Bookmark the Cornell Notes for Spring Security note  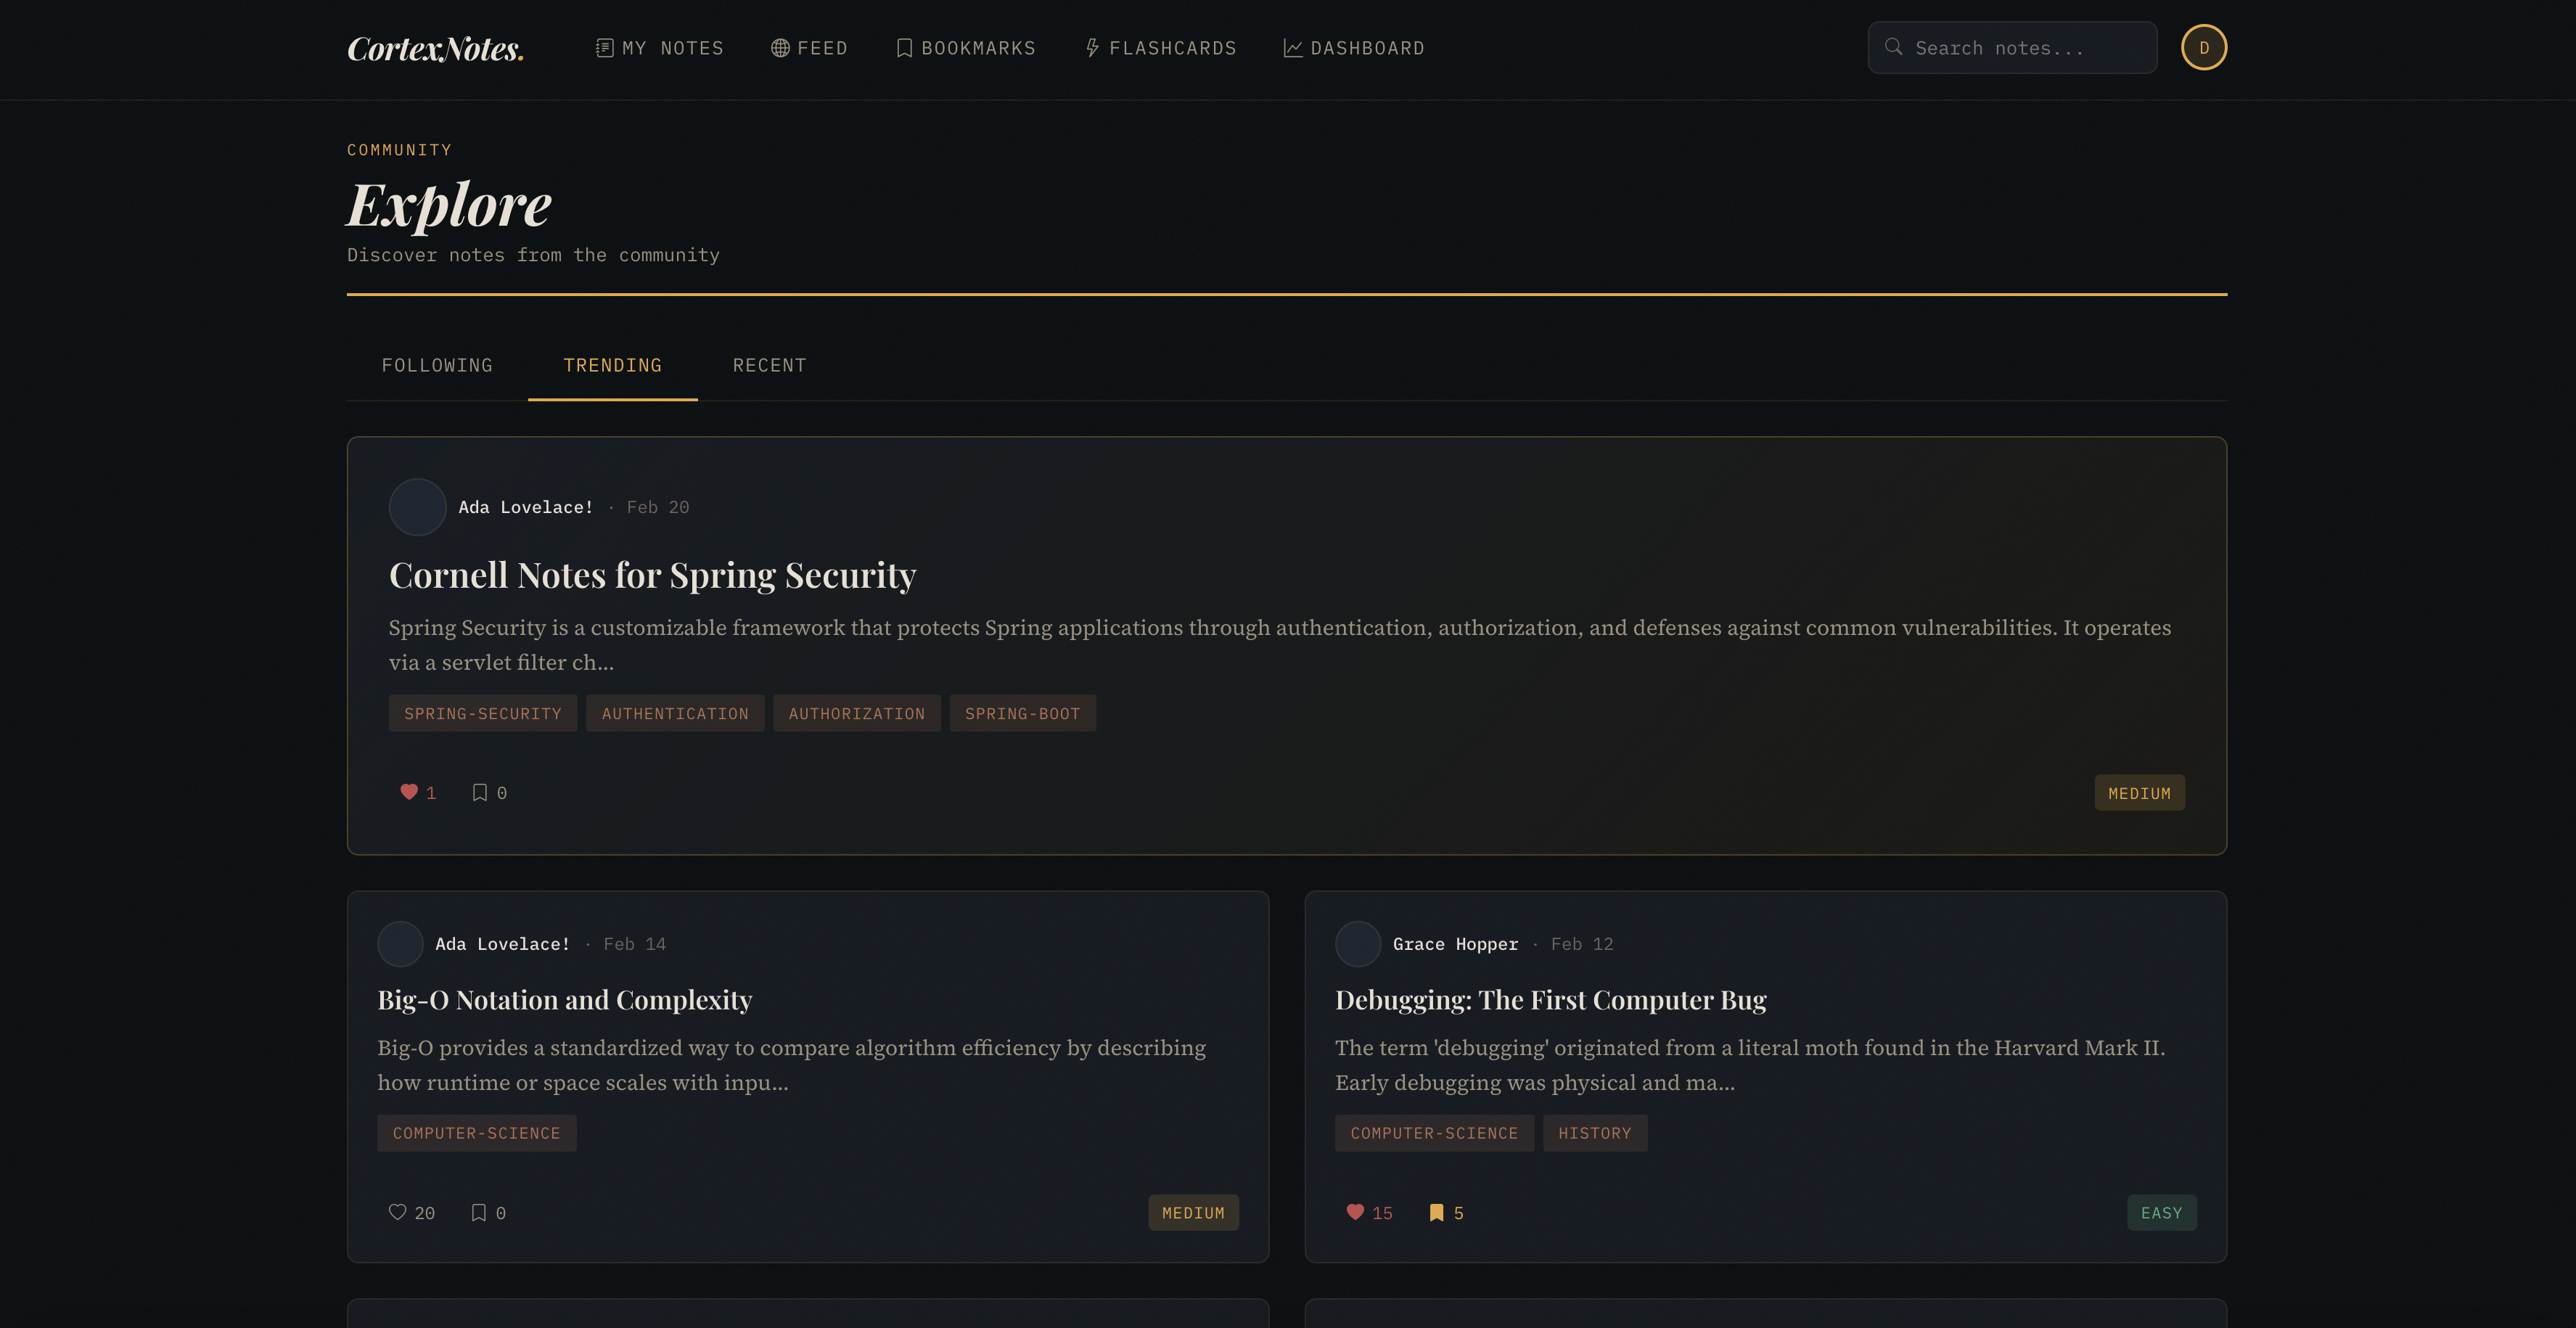point(480,792)
